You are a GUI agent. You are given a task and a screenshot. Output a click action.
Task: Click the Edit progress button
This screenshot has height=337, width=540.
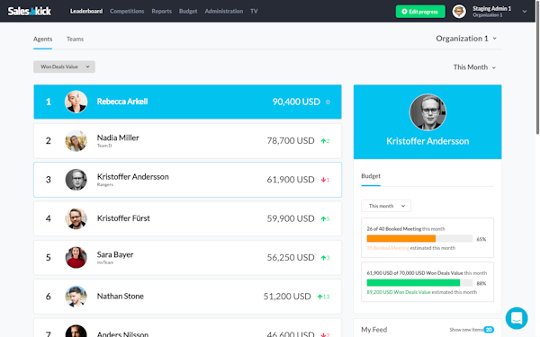click(x=420, y=12)
